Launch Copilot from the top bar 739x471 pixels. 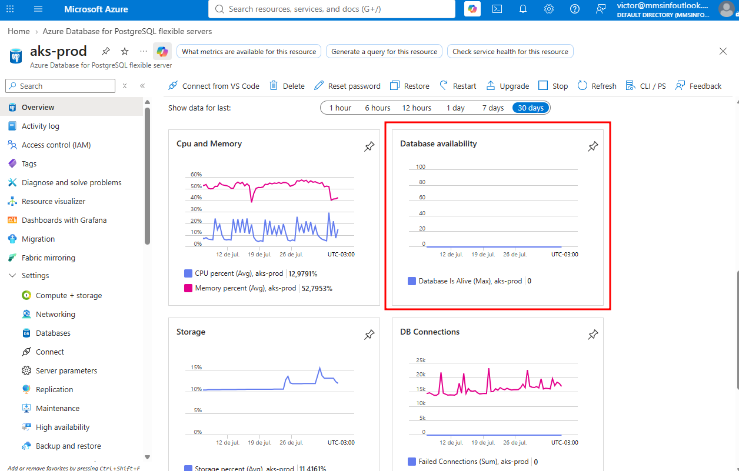[x=472, y=9]
